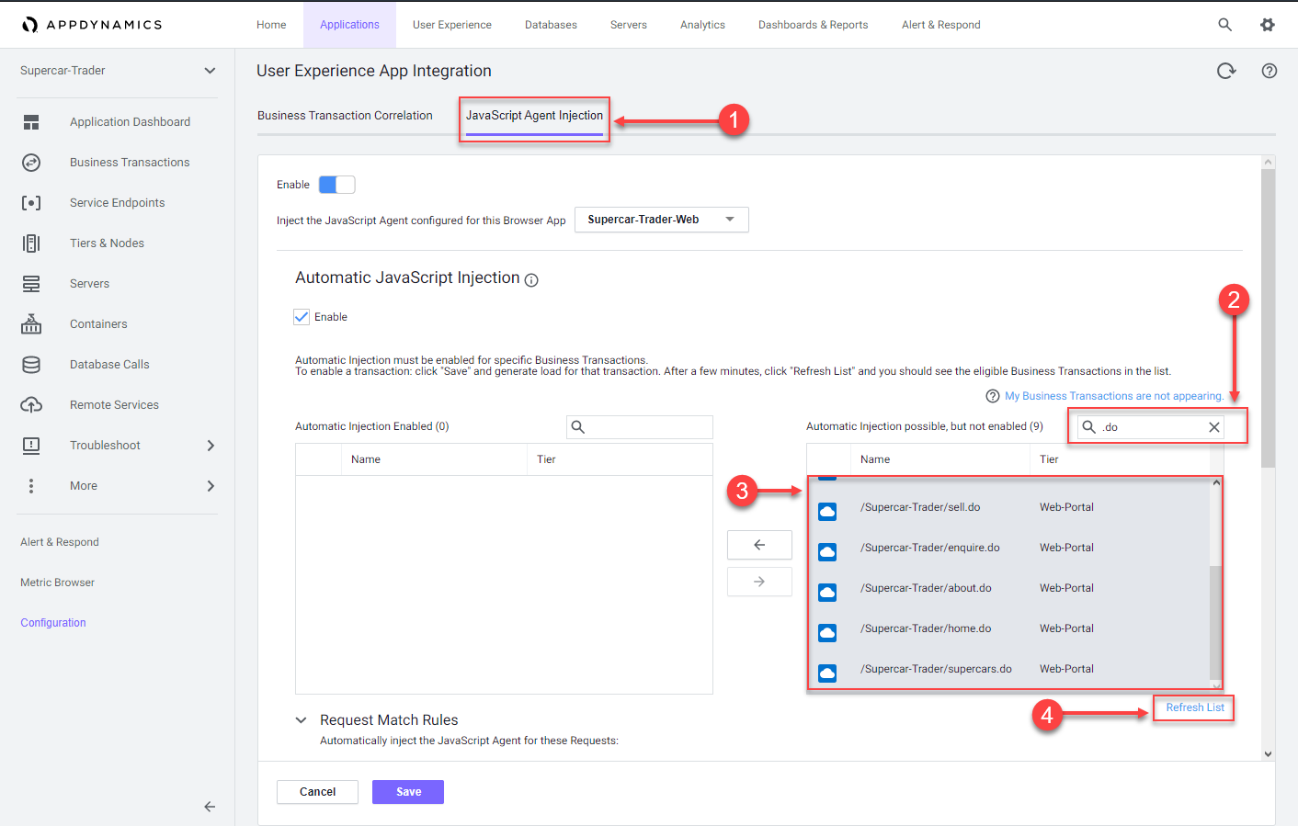
Task: Open the User Experience menu
Action: point(452,25)
